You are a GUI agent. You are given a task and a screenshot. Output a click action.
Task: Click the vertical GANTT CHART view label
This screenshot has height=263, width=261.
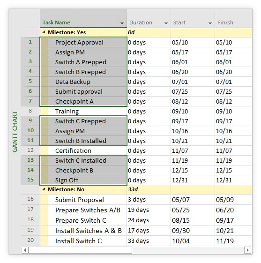15,132
